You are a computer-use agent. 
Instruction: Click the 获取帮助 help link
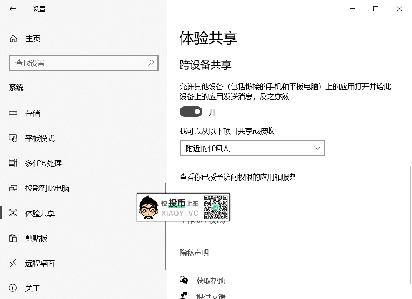pyautogui.click(x=210, y=280)
